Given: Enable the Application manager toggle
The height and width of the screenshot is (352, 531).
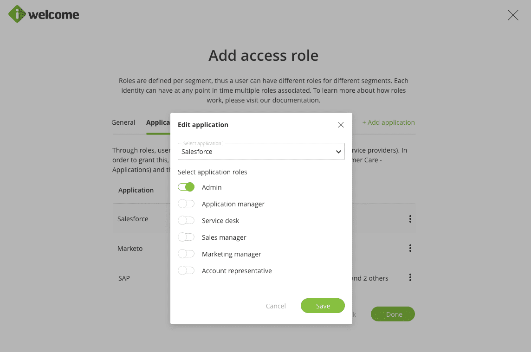Looking at the screenshot, I should 186,204.
